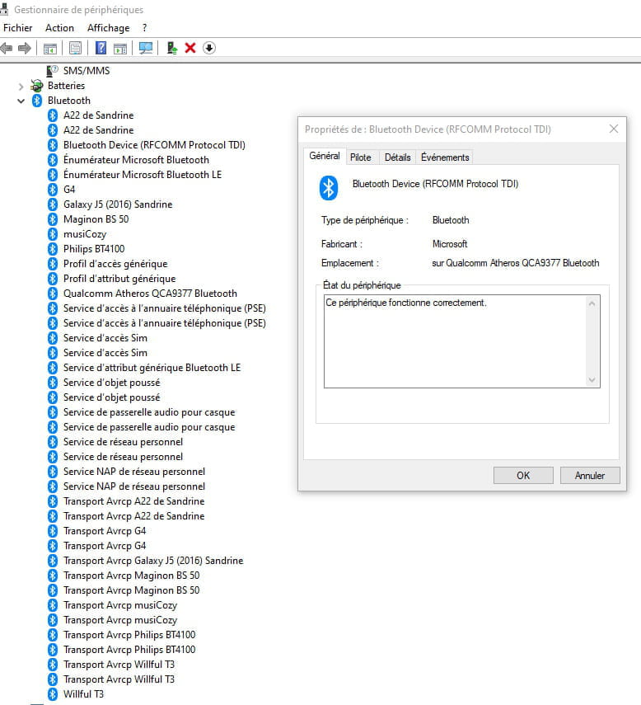Image resolution: width=641 pixels, height=705 pixels.
Task: Click Microsoft manufacturer value in dialog
Action: (x=450, y=244)
